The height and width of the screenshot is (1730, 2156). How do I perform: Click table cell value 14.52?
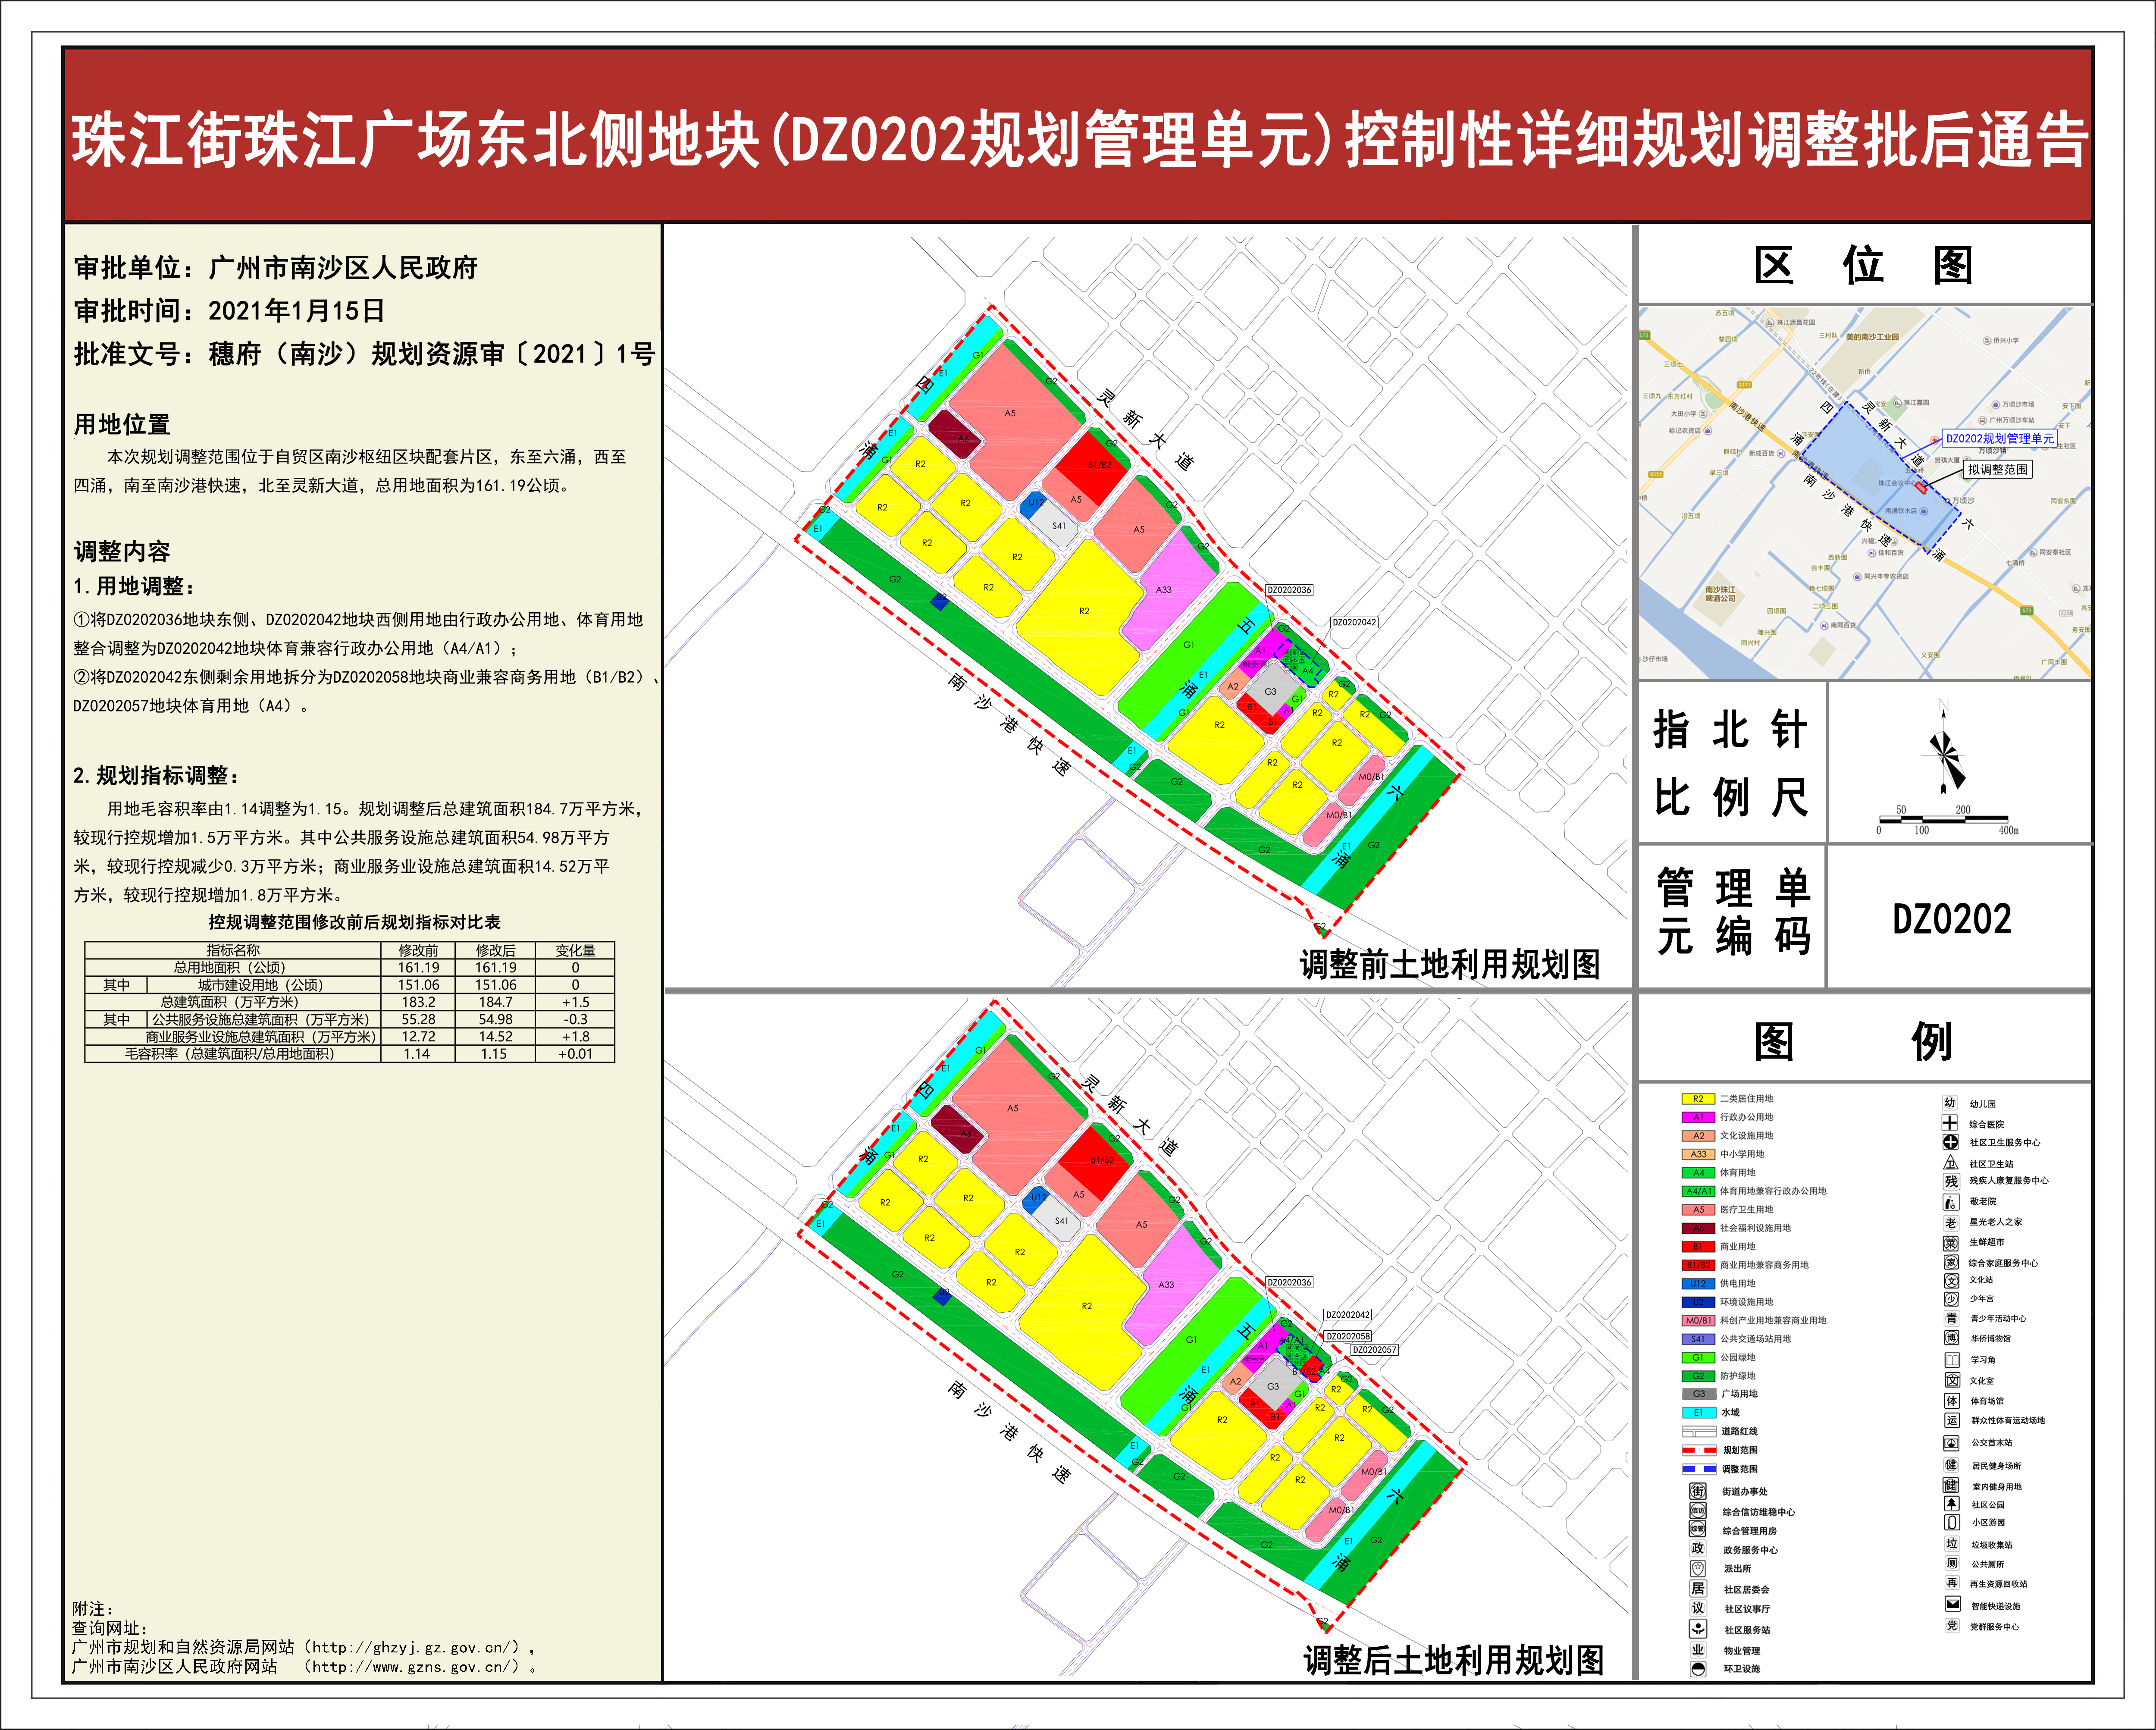(495, 1037)
